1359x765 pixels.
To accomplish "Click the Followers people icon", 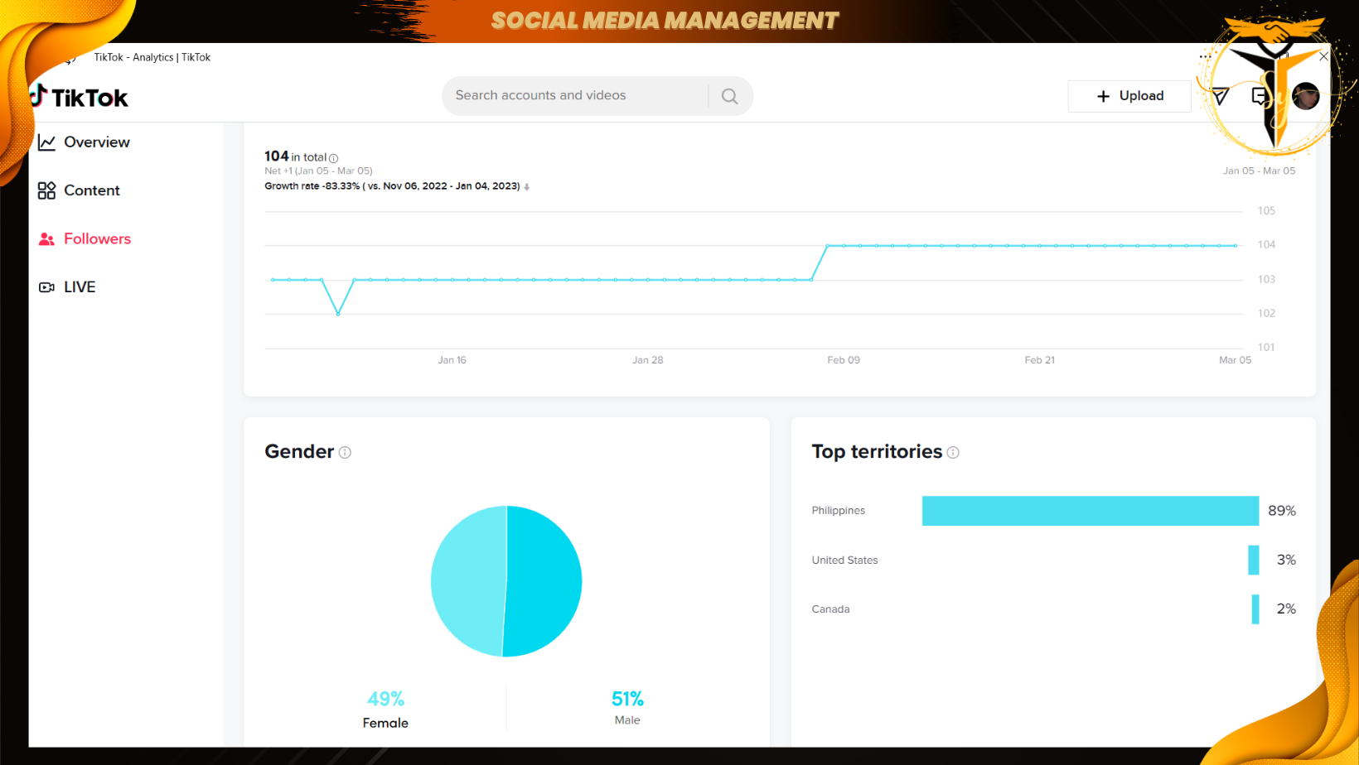I will pyautogui.click(x=47, y=238).
